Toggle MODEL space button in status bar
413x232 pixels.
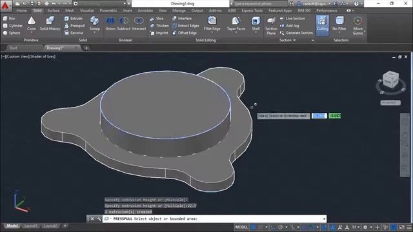point(241,227)
